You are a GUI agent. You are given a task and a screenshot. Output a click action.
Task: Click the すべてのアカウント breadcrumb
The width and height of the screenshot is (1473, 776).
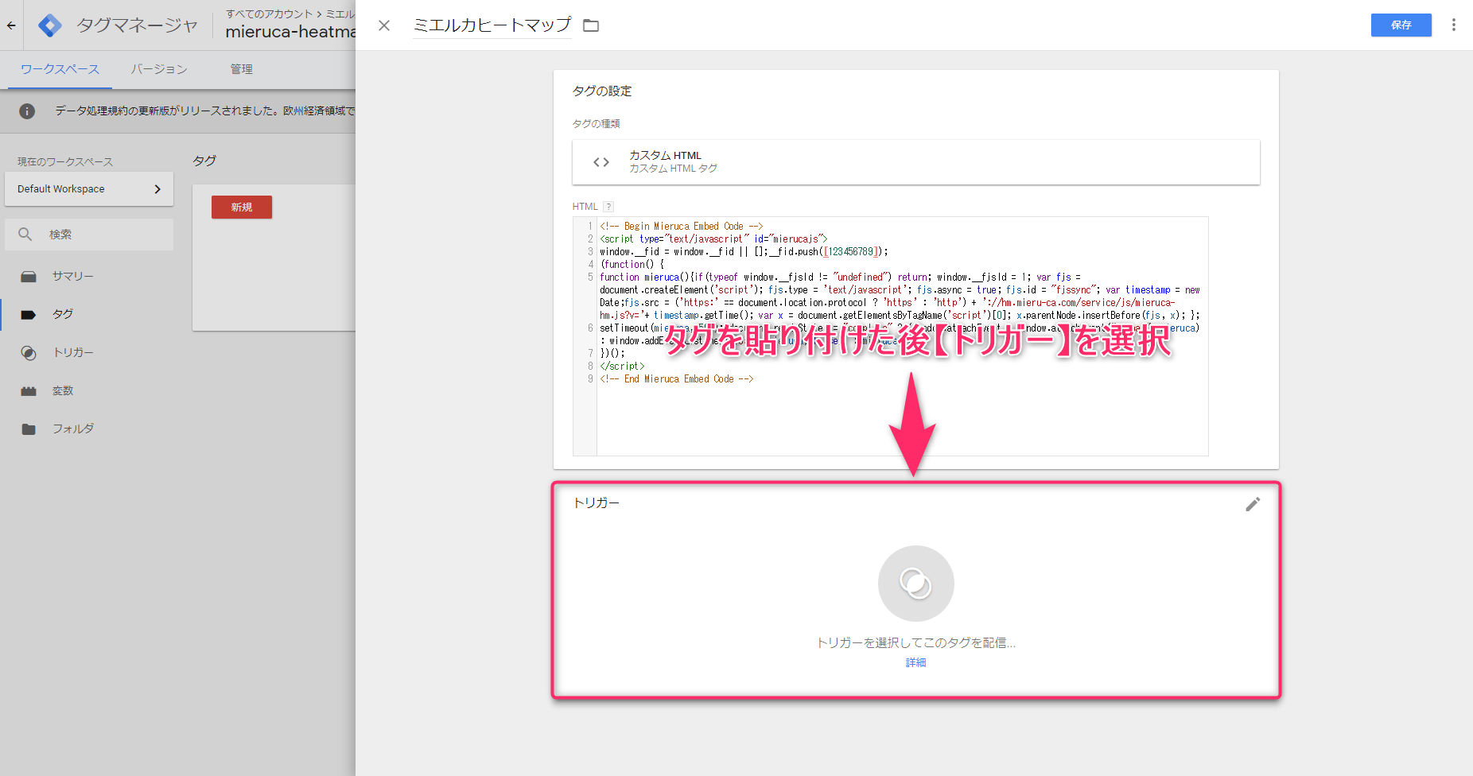pos(270,14)
